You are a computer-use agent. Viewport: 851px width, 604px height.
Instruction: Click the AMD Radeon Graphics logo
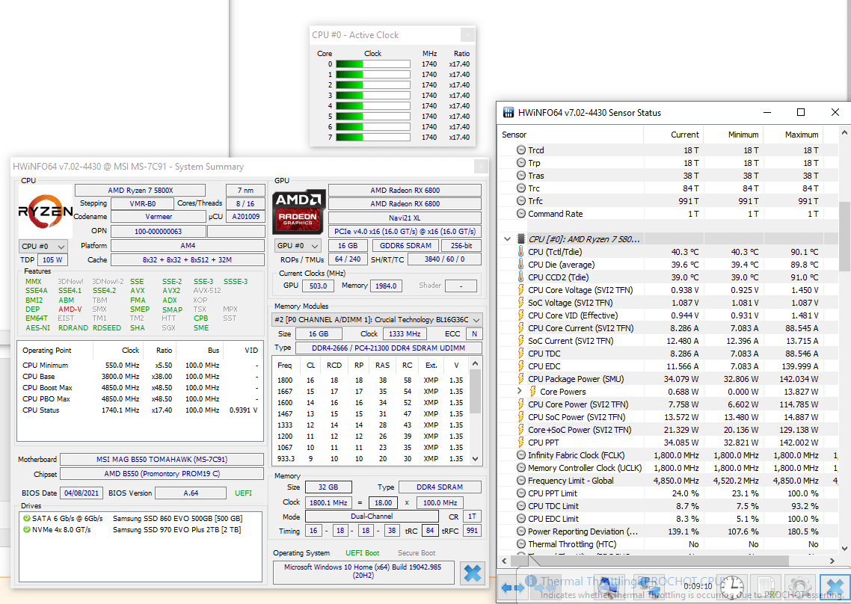coord(298,212)
